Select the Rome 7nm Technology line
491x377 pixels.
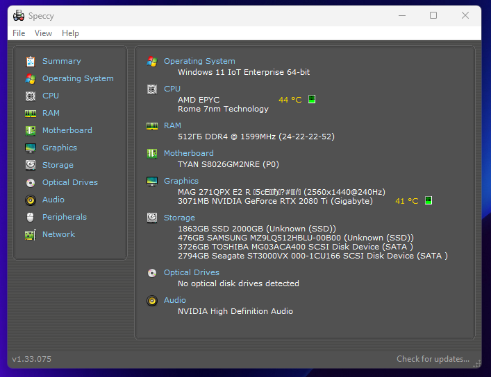(x=223, y=109)
